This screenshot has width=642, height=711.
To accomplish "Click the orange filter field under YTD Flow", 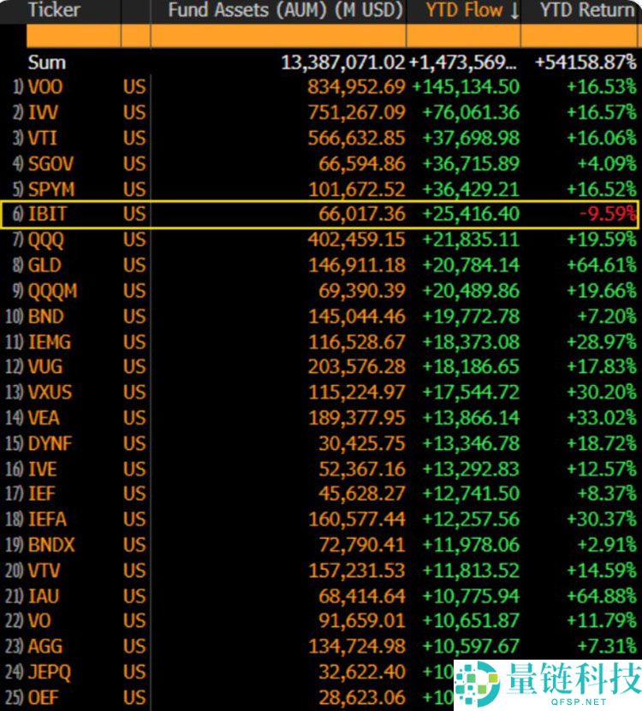I will click(463, 36).
